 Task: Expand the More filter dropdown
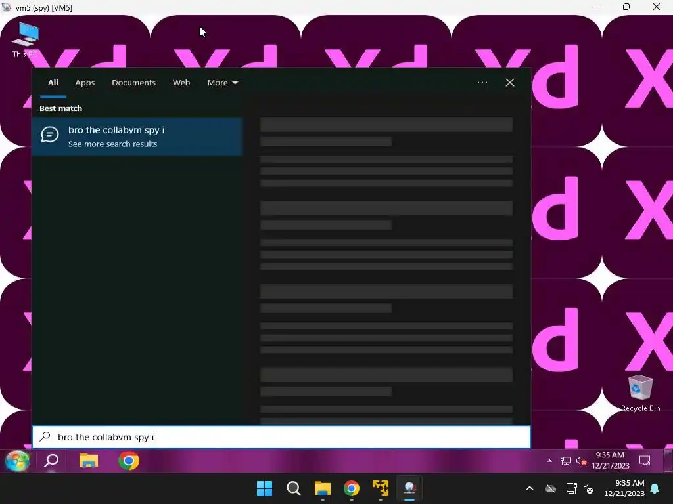pos(222,83)
